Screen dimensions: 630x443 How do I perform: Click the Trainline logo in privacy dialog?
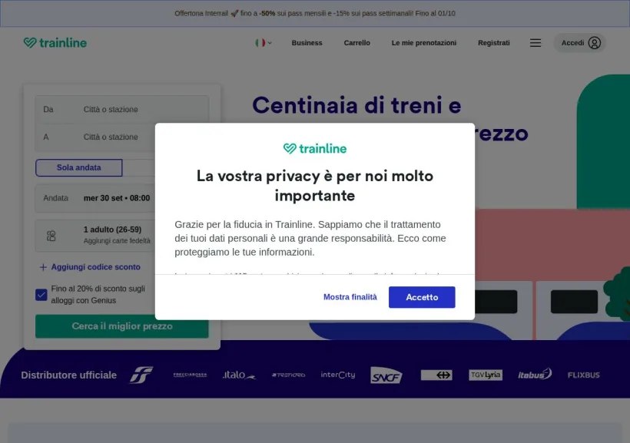point(314,149)
